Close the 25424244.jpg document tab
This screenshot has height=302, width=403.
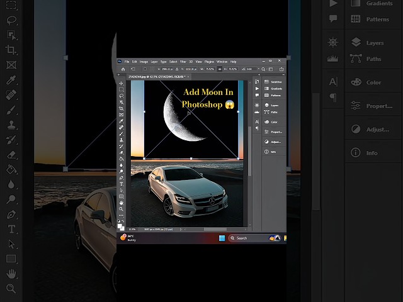[188, 77]
